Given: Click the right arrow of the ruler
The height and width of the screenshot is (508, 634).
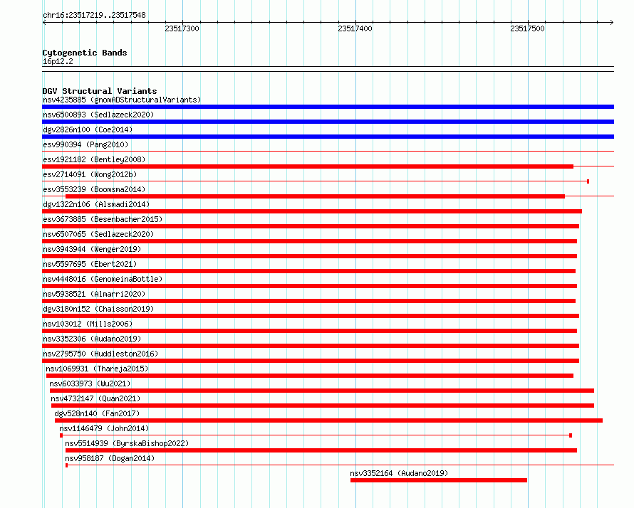Looking at the screenshot, I should click(612, 23).
